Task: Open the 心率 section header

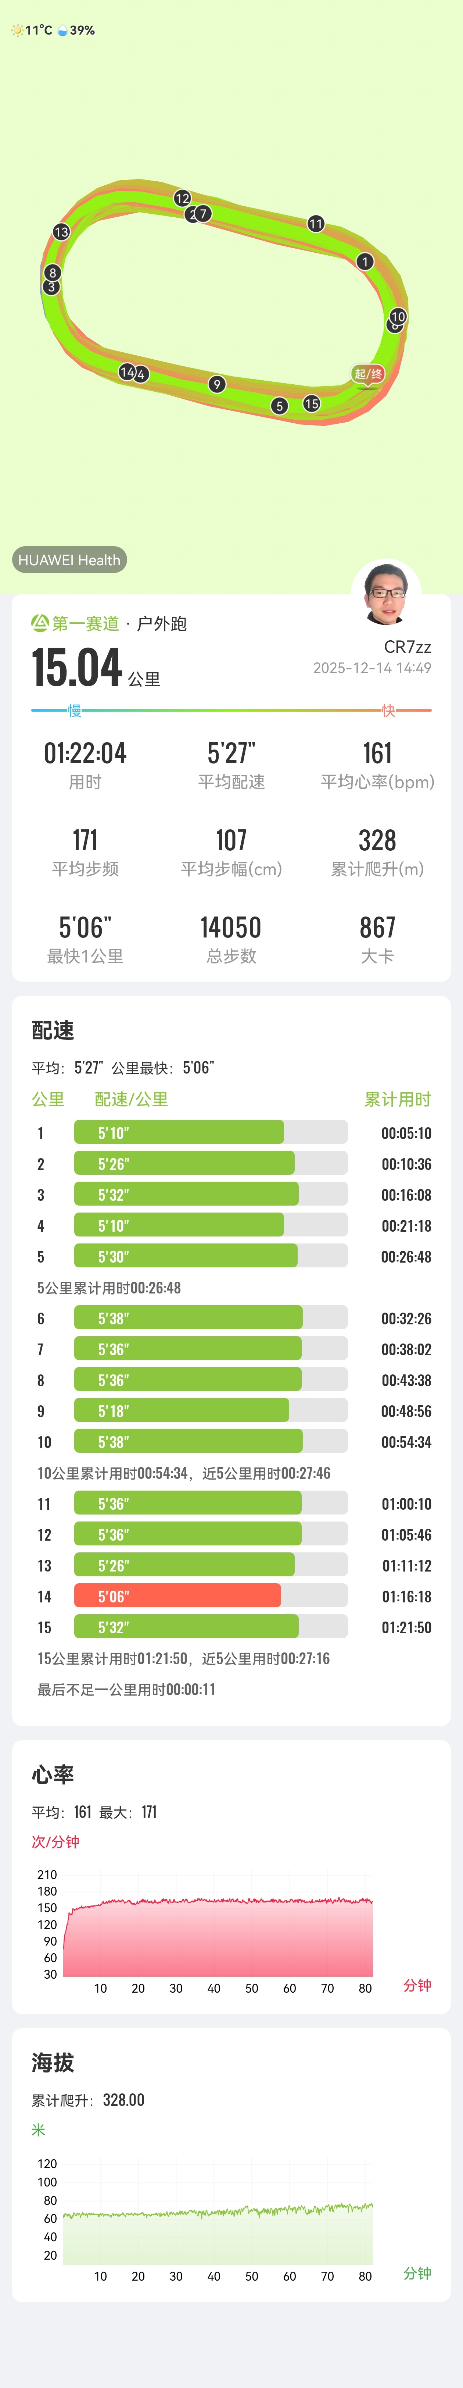Action: (53, 1774)
